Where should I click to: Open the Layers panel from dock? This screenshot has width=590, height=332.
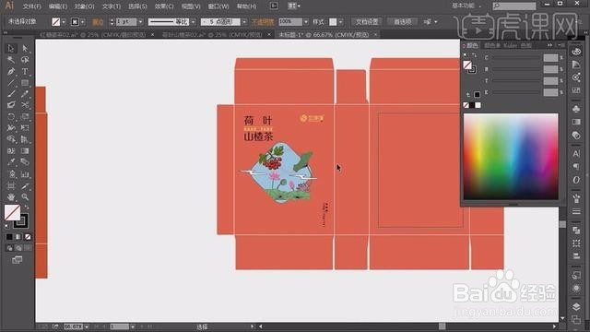pos(576,307)
